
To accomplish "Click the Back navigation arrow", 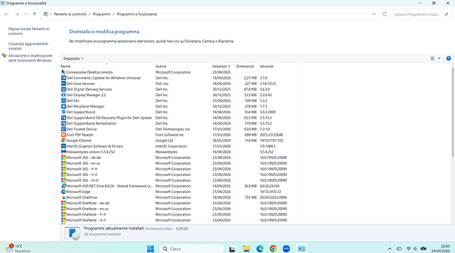I will [7, 14].
